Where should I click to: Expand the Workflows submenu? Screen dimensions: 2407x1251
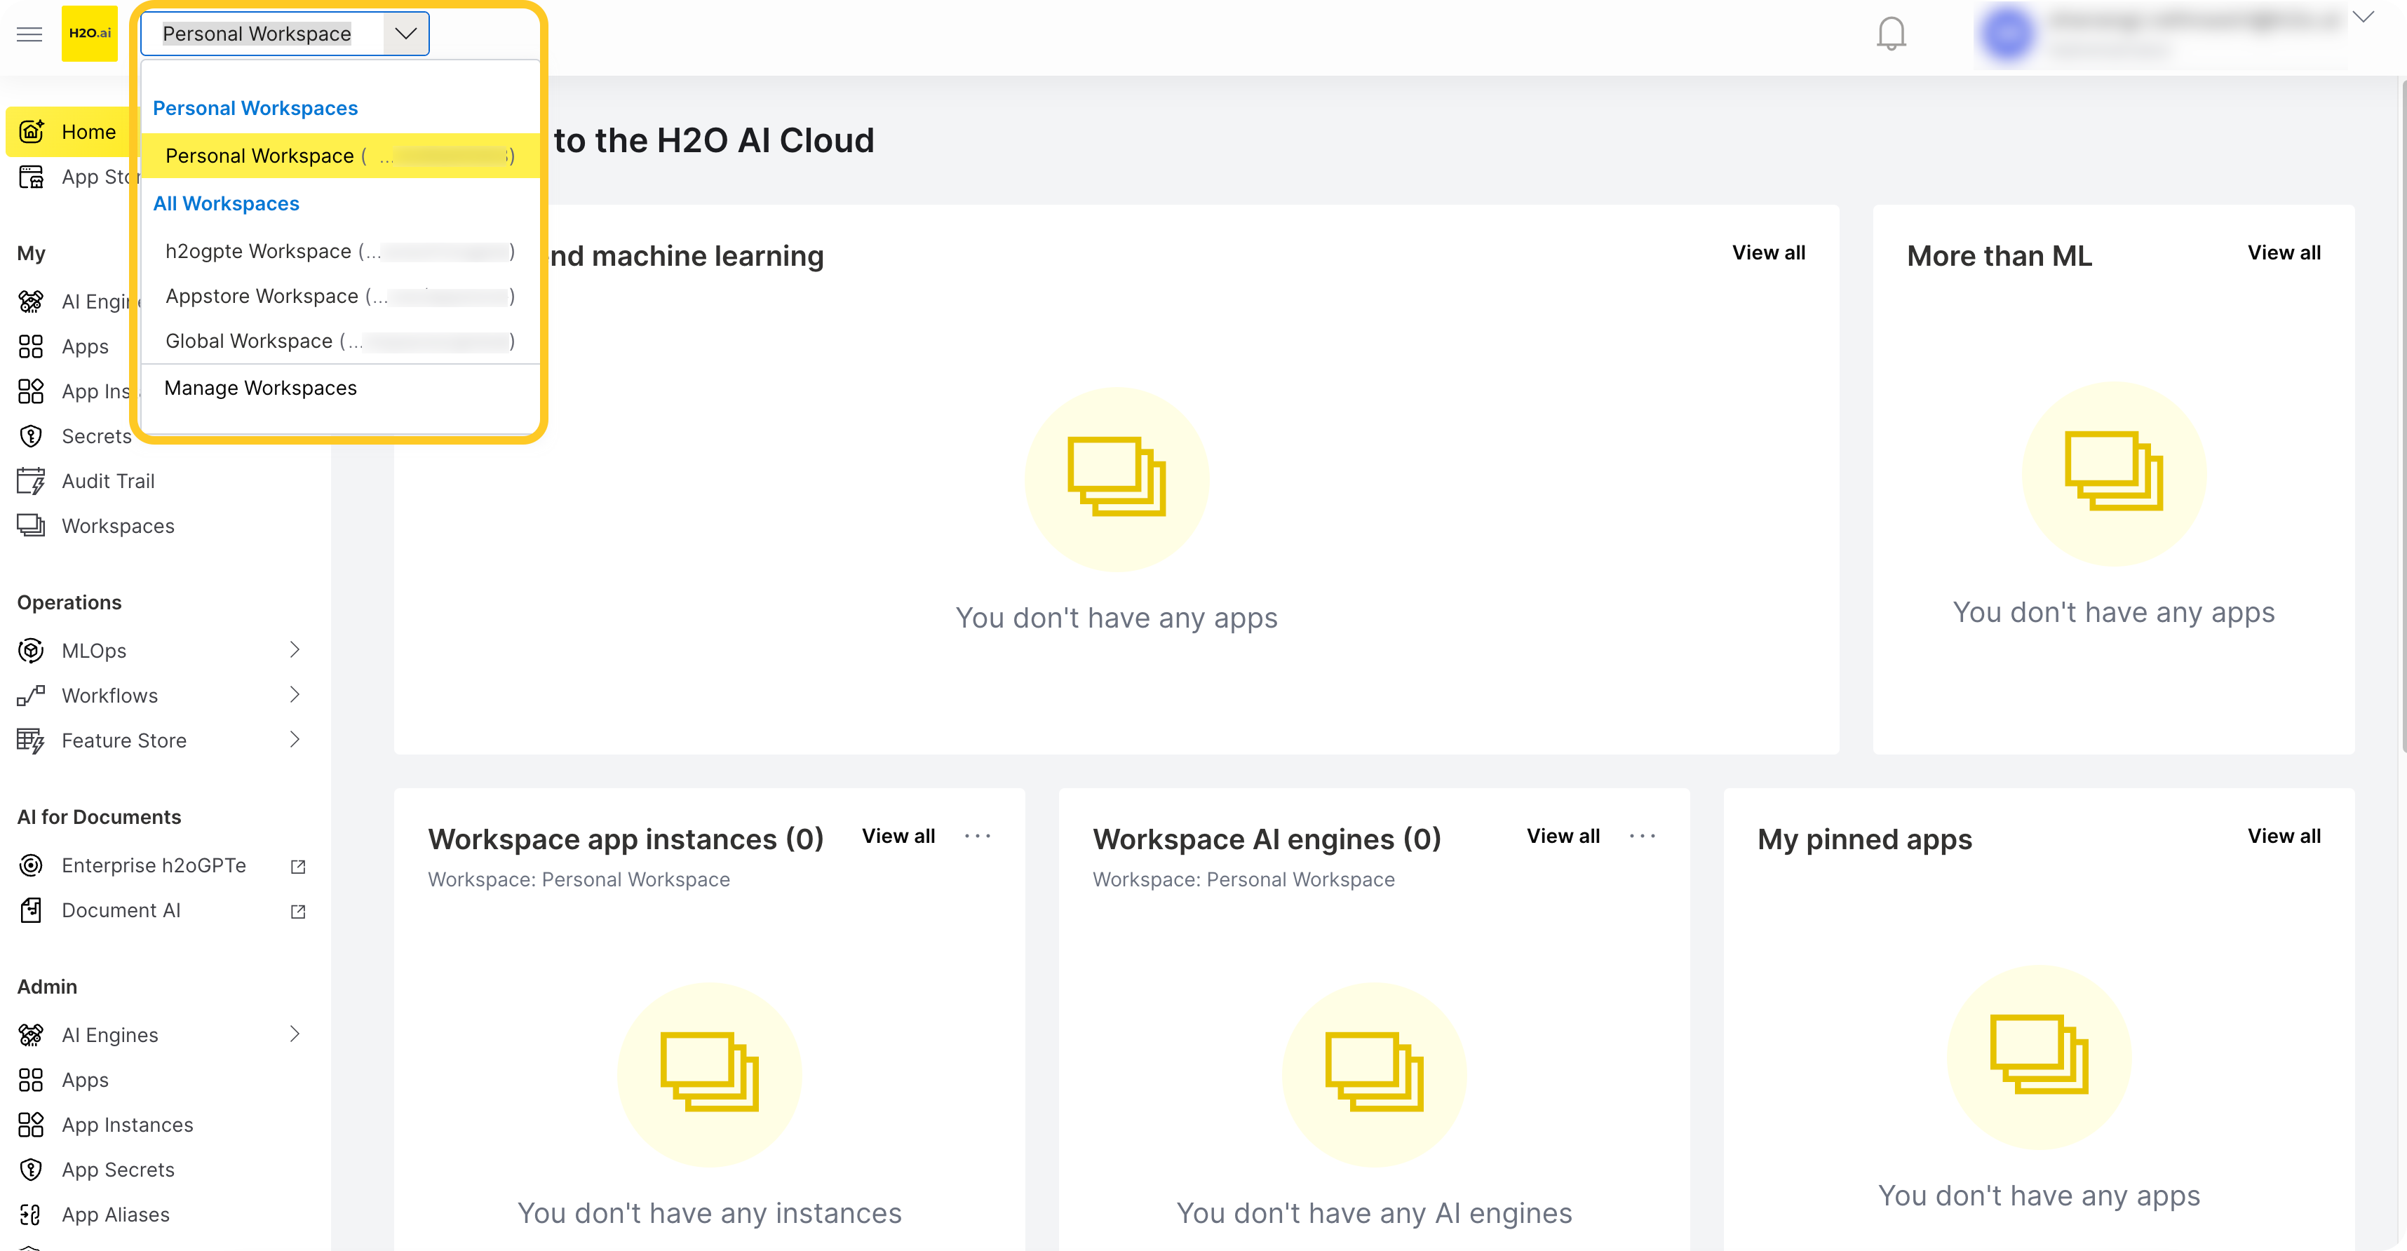295,695
